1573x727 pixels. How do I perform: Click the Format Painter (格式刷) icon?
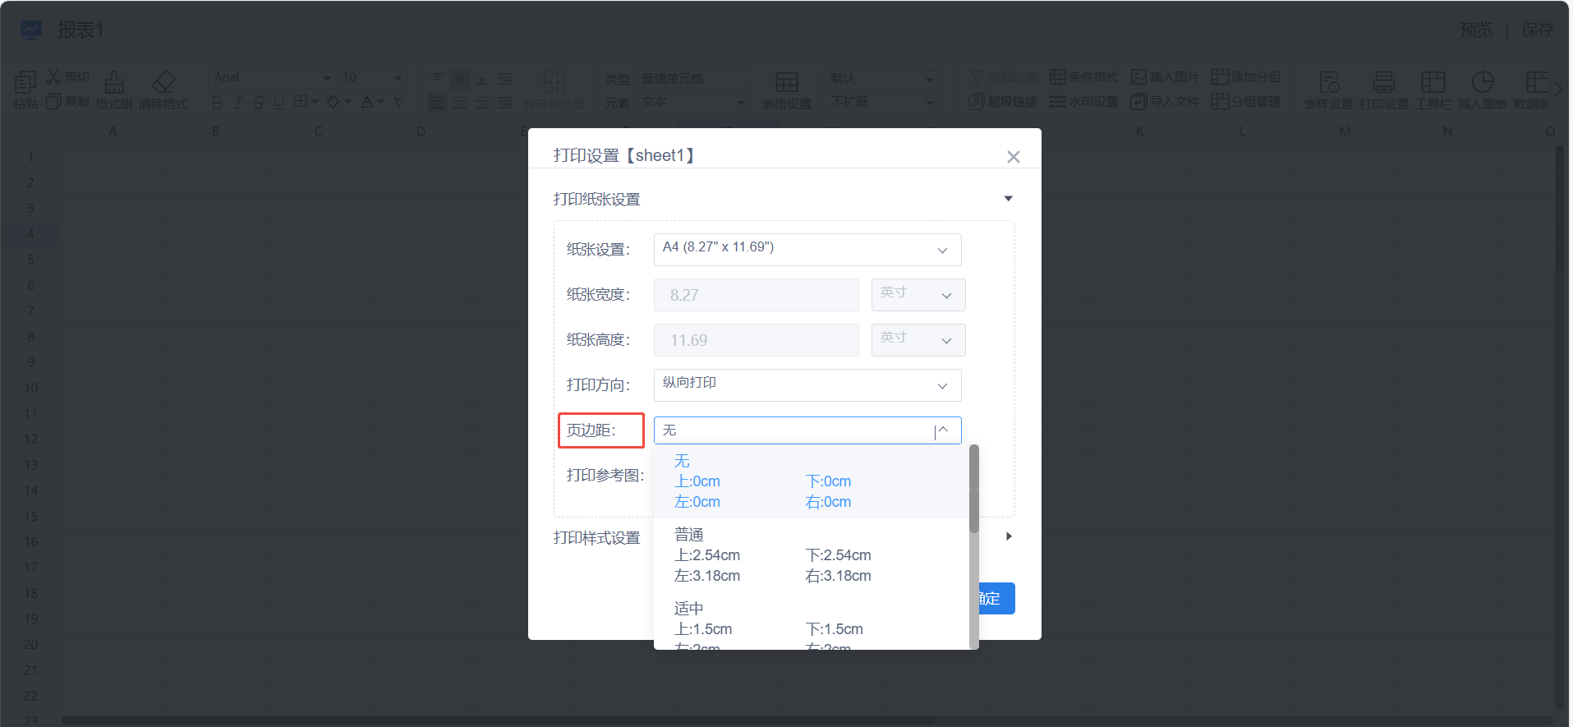click(x=114, y=82)
